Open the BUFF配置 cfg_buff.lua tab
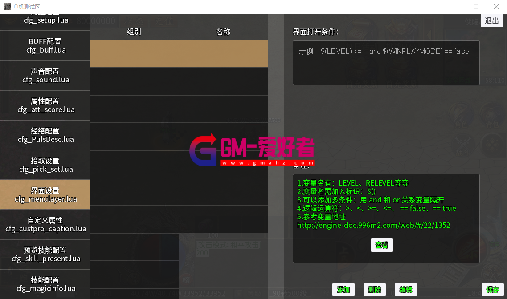507x299 pixels. click(x=45, y=45)
